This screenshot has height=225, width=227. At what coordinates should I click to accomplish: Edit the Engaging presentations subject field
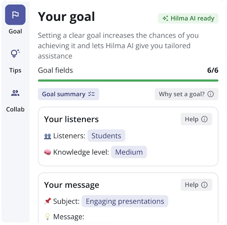124,201
